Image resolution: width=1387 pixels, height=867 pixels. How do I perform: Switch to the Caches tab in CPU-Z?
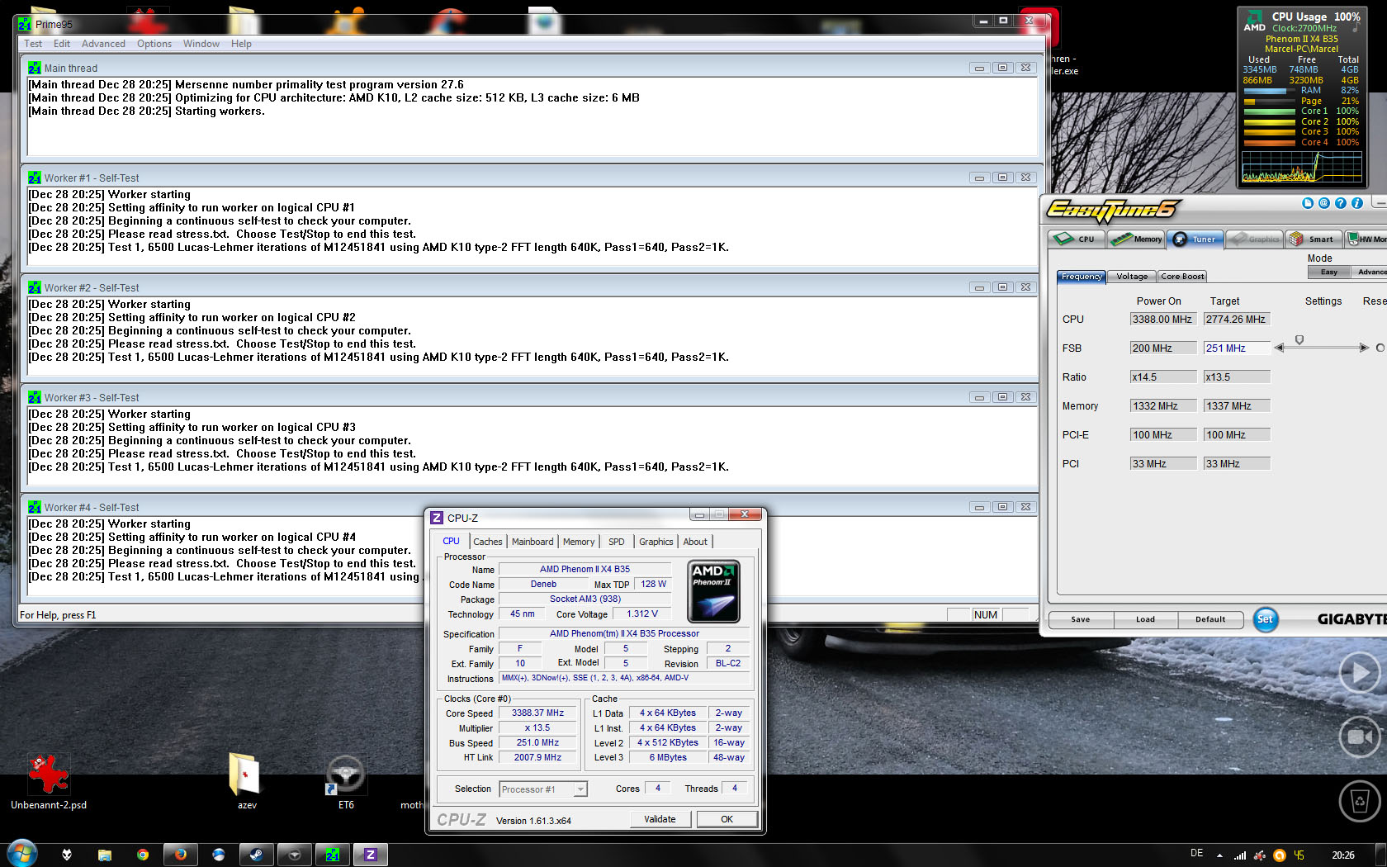pyautogui.click(x=488, y=542)
